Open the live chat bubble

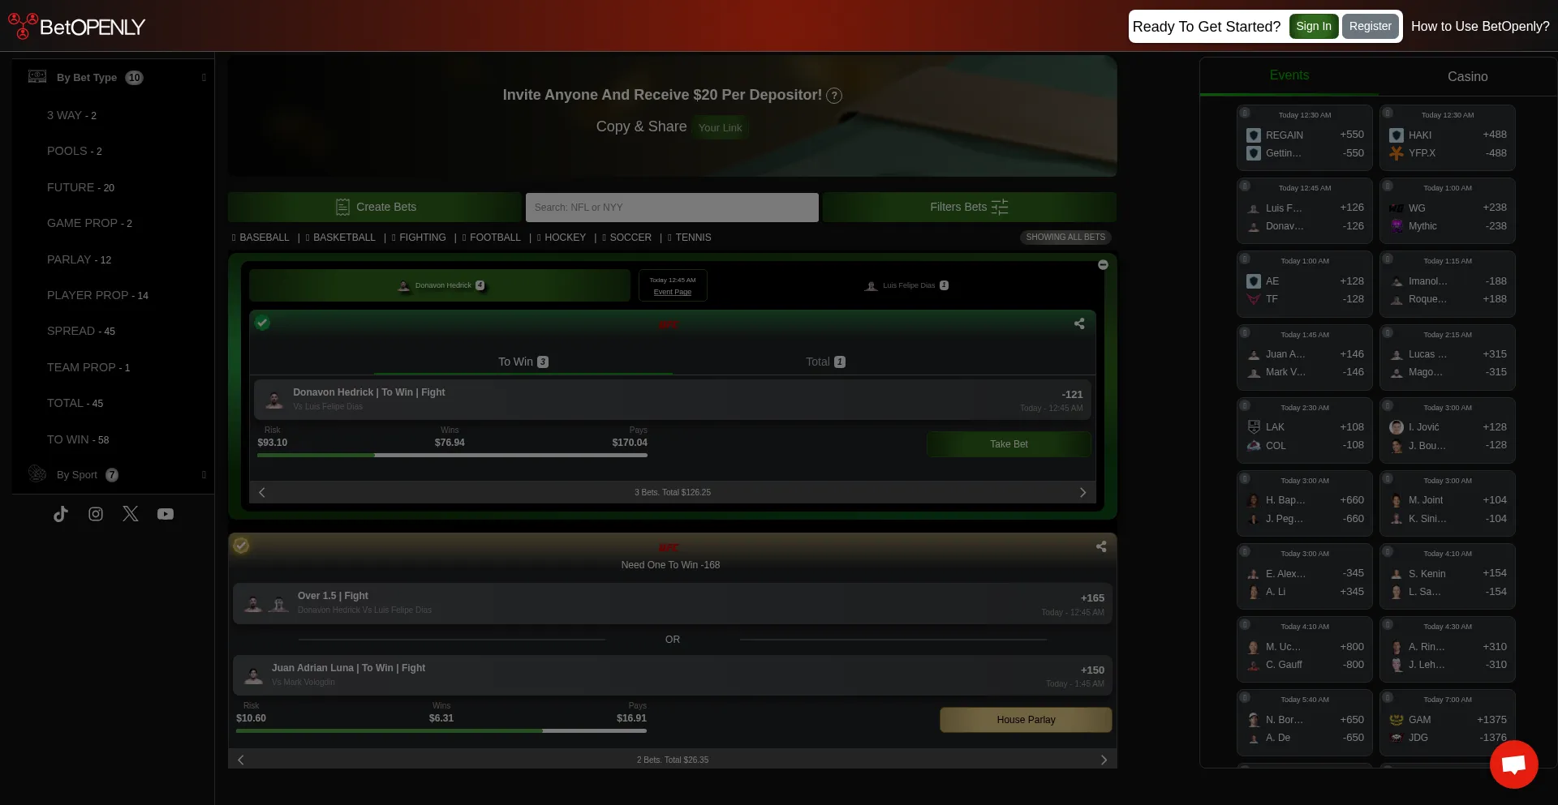tap(1514, 764)
